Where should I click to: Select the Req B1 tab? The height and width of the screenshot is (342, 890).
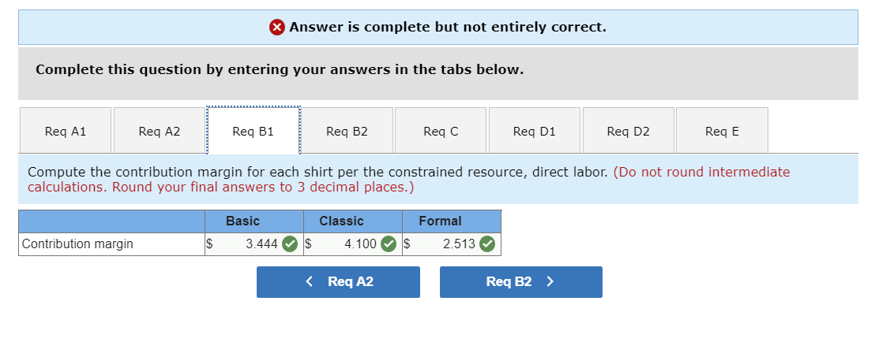tap(253, 132)
